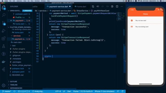Open the Explorer view in activity bar

pos(4,7)
